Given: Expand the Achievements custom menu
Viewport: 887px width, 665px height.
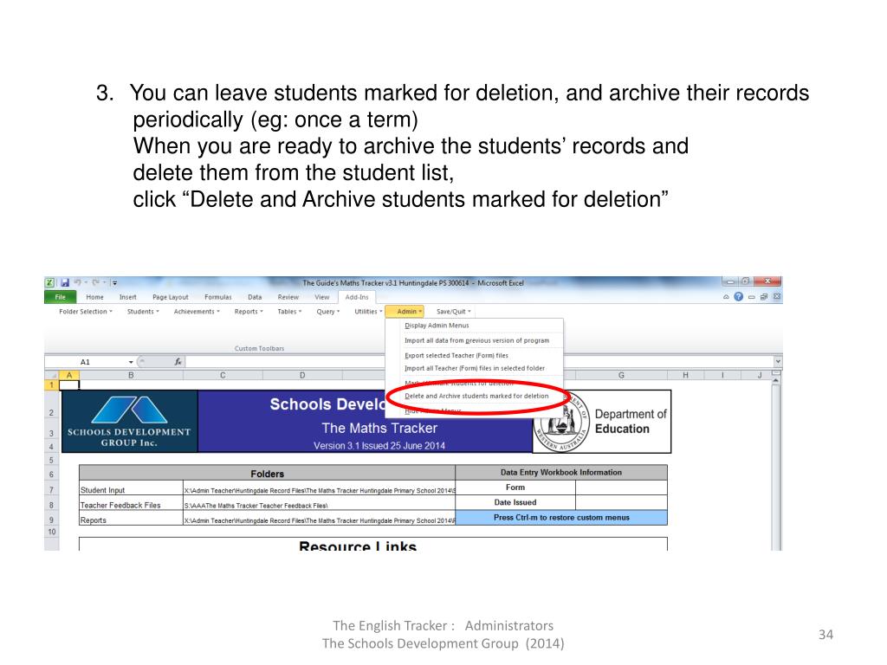Looking at the screenshot, I should [197, 312].
